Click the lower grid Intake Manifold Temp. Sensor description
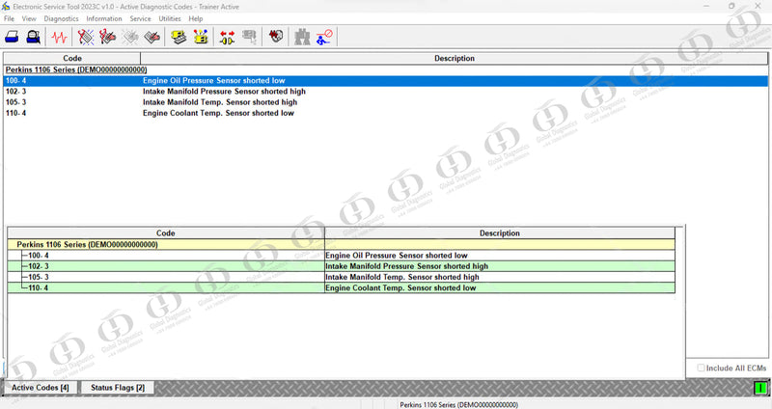 [402, 277]
